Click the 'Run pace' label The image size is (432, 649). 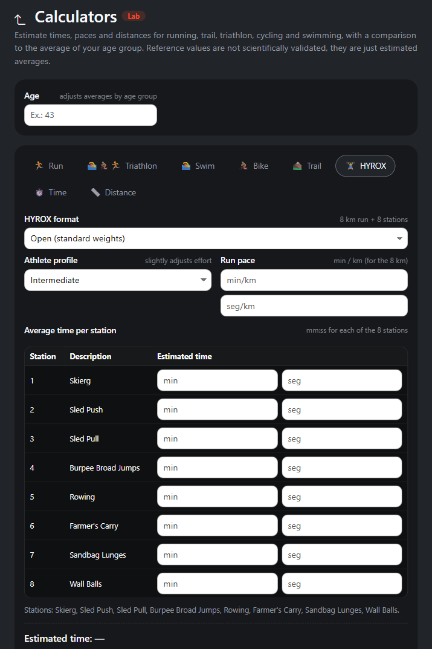click(237, 260)
